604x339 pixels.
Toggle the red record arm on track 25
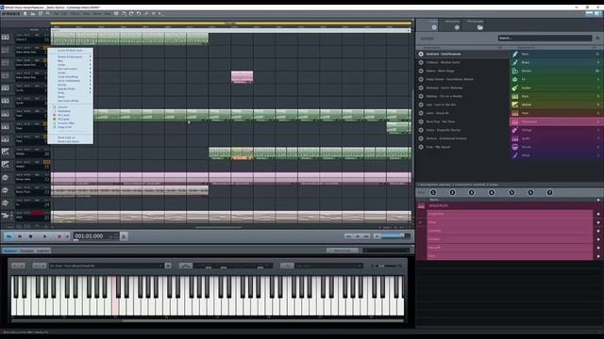[x=38, y=213]
